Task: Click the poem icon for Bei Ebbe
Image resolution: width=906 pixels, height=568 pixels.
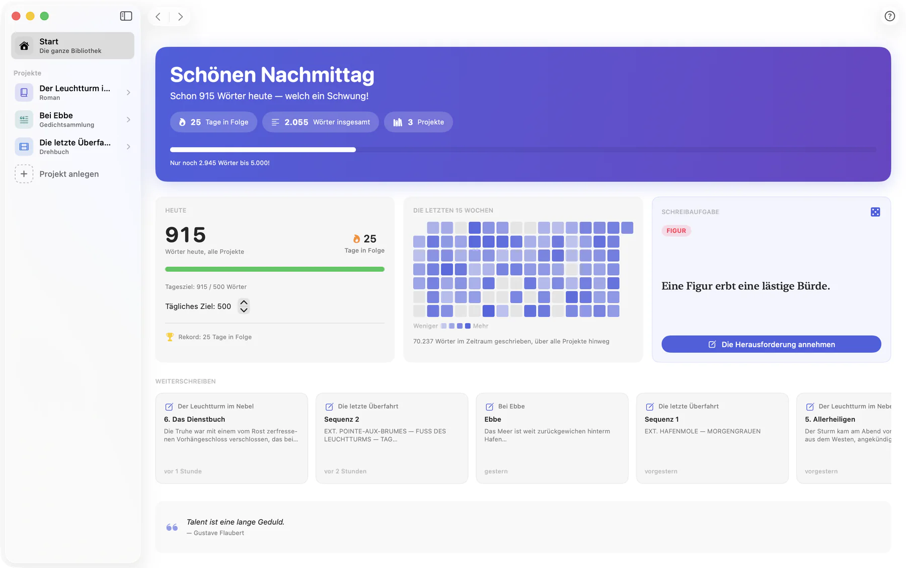Action: [24, 120]
